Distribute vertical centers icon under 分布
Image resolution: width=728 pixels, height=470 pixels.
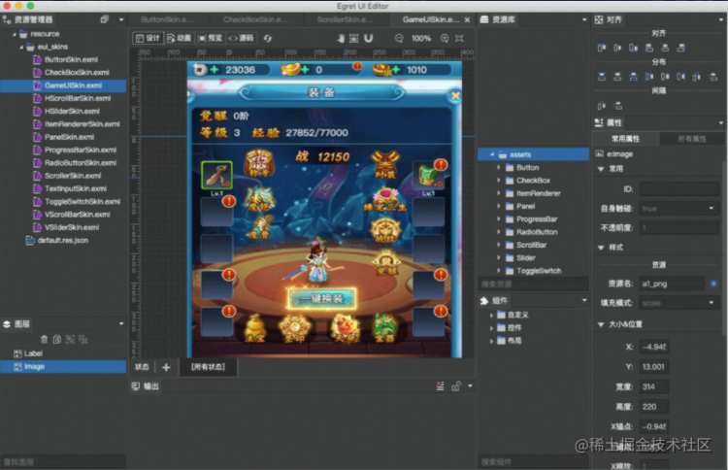617,77
